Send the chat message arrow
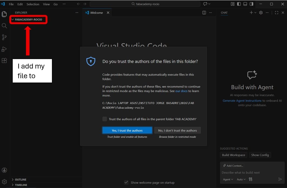The height and width of the screenshot is (188, 287). pyautogui.click(x=280, y=179)
